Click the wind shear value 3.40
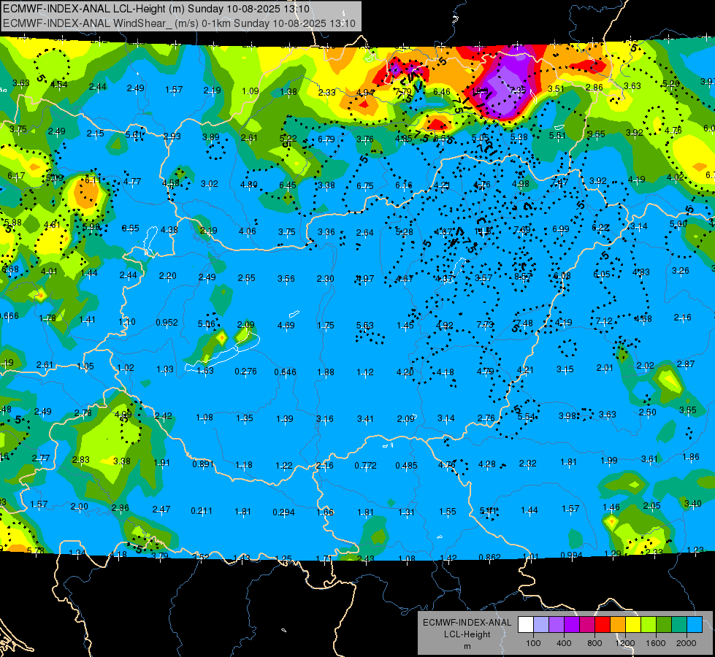Screen dimensions: 715x657 (x=692, y=504)
